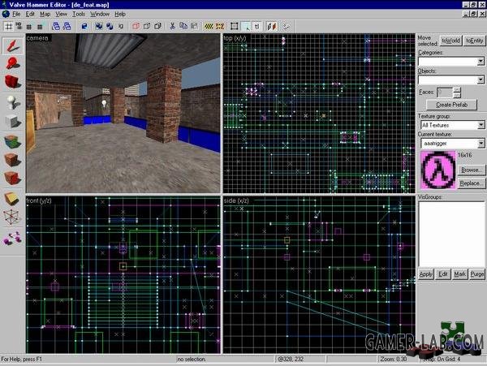487x366 pixels.
Task: Toggle auto selection cursor icon
Action: [246, 27]
